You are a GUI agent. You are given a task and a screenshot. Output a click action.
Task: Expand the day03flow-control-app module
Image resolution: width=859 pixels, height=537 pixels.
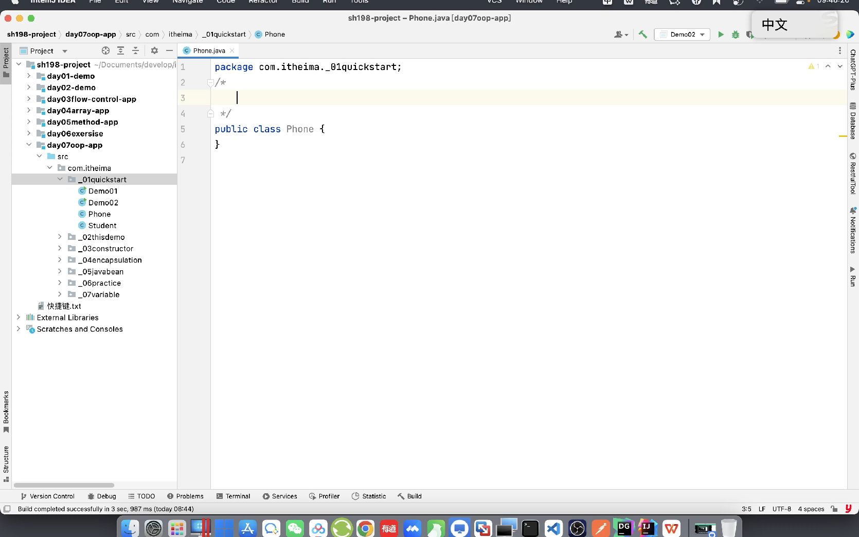click(29, 99)
